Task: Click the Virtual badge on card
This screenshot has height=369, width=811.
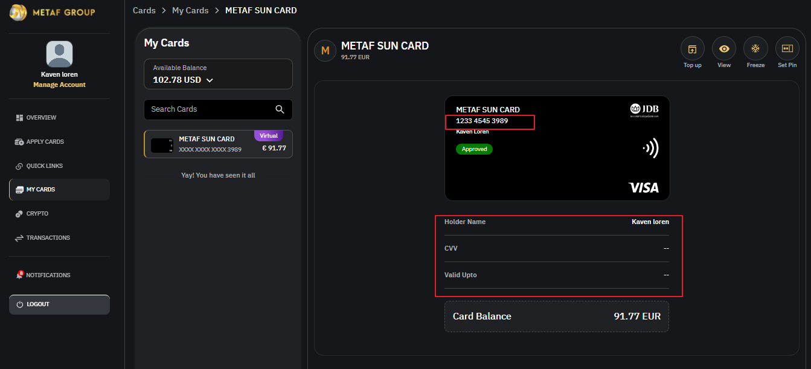Action: 269,136
